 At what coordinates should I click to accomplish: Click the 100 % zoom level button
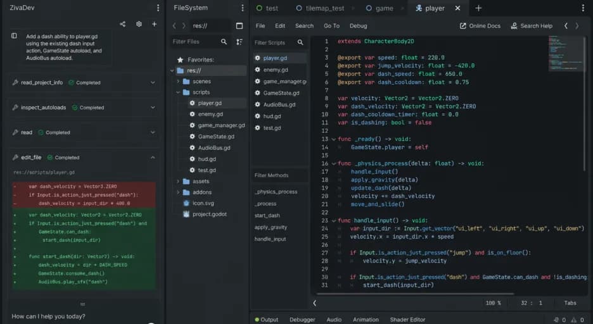coord(494,303)
